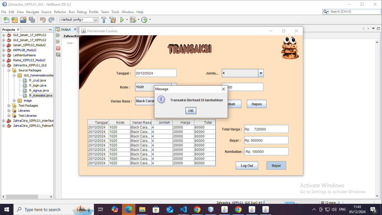
Task: Click the Open Project toolbar icon
Action: [x=23, y=20]
